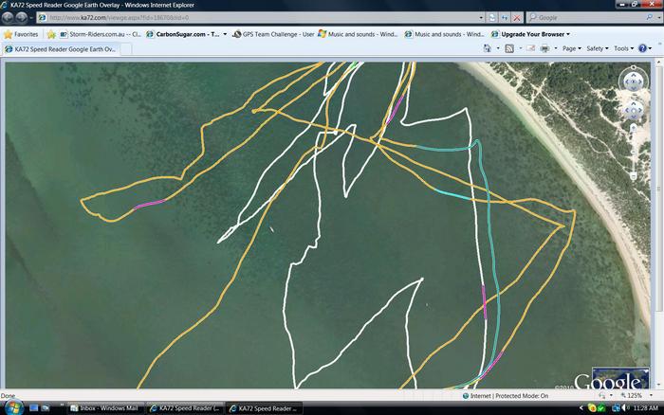This screenshot has height=415, width=664.
Task: Click the stop loading X icon
Action: tap(516, 17)
